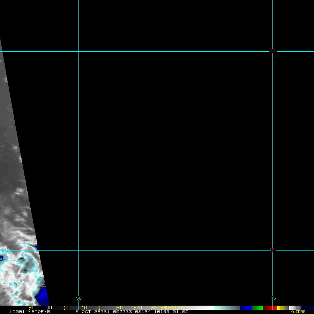This screenshot has height=314, width=314.
Task: Click the red 15 latitude label
Action: click(x=272, y=51)
